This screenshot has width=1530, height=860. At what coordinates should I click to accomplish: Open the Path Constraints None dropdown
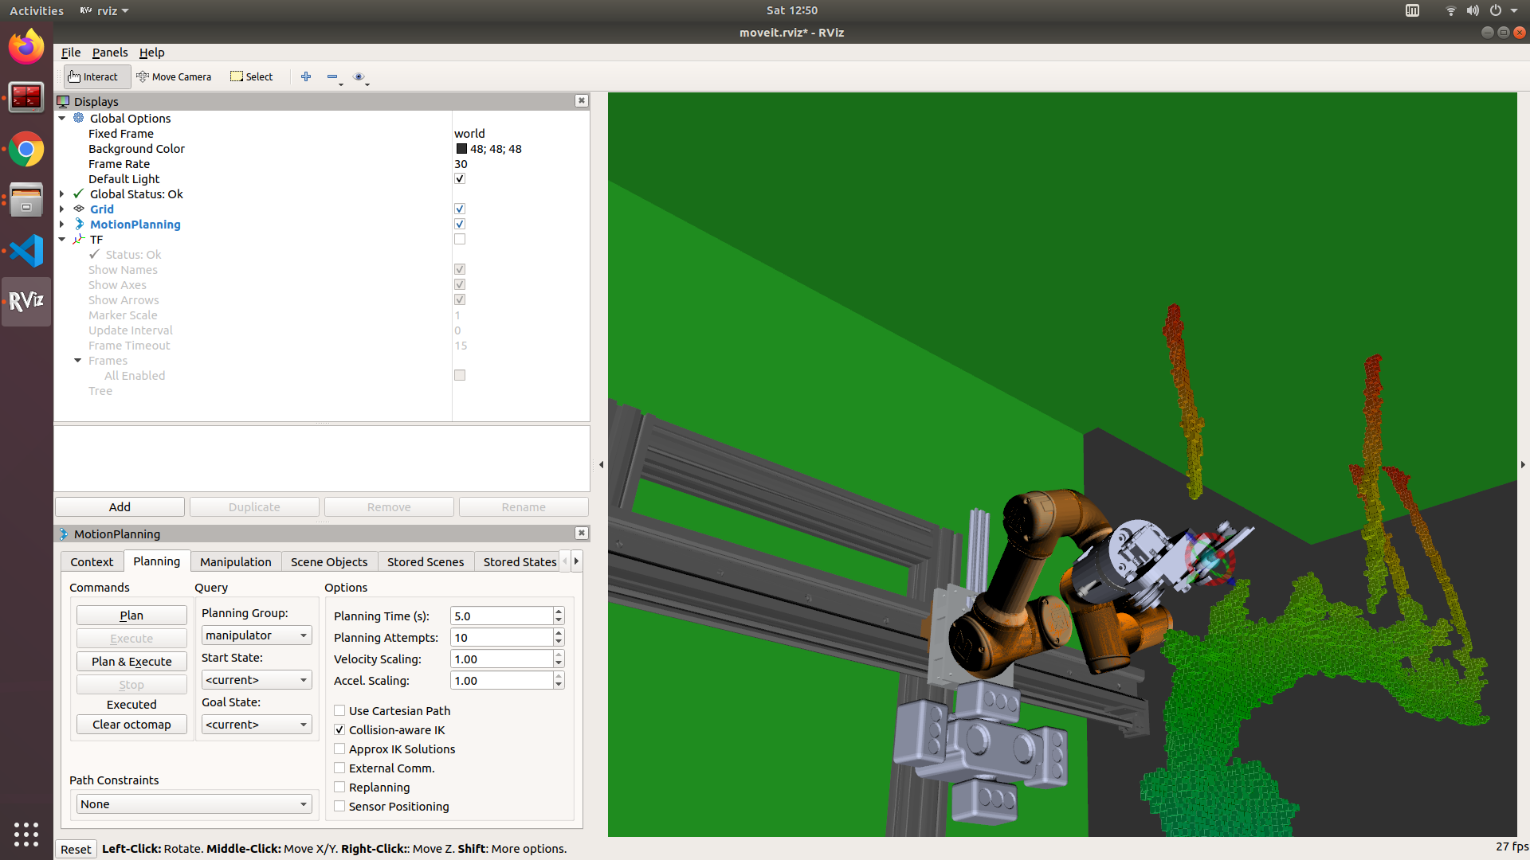coord(194,803)
